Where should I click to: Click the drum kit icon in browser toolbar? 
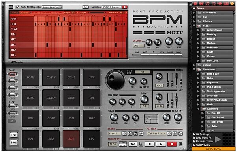click(201, 4)
